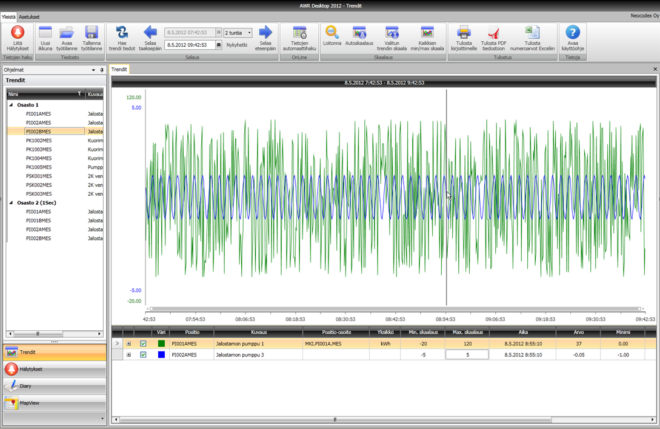Collapse the Osasto 1 tree group
This screenshot has width=660, height=429.
11,105
